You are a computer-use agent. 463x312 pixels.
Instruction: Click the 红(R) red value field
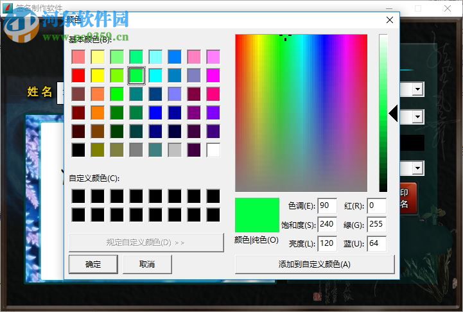pos(376,205)
